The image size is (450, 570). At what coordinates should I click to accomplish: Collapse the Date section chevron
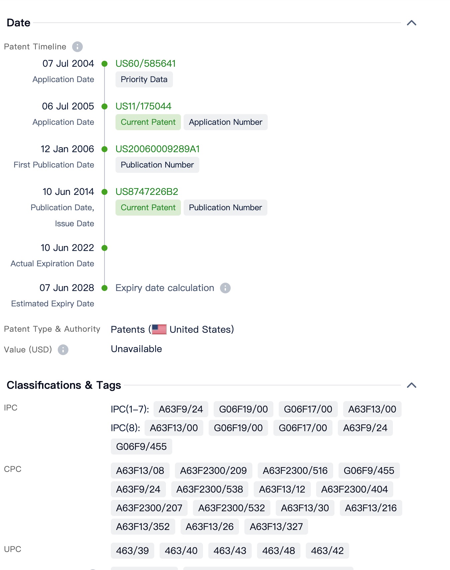point(411,23)
